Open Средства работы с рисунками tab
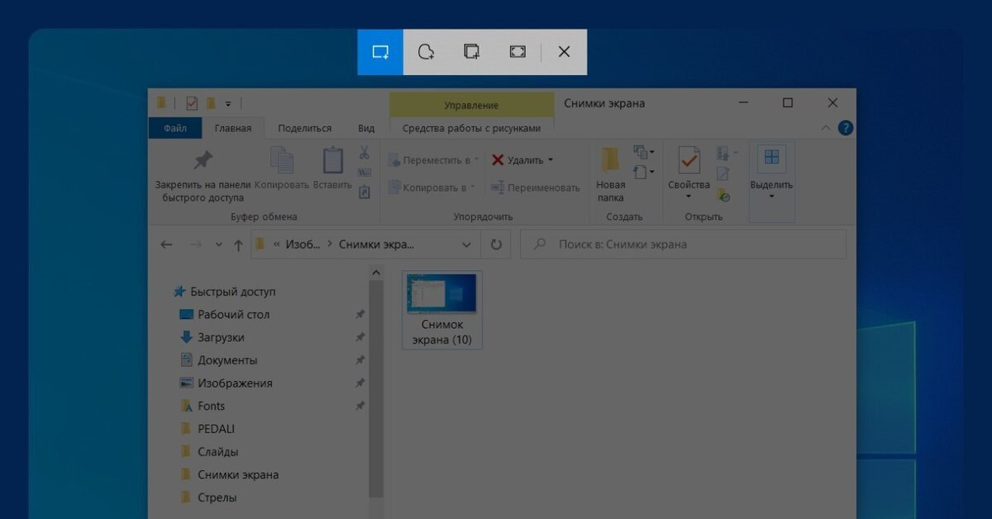 tap(471, 128)
